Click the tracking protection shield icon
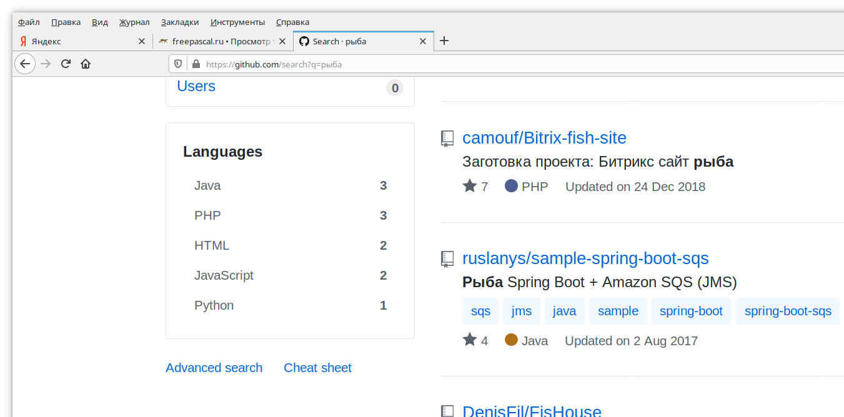The width and height of the screenshot is (844, 417). (x=178, y=64)
